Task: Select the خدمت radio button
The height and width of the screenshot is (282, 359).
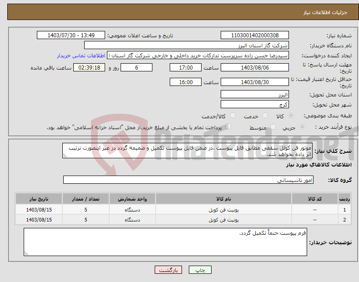Action: (265, 116)
